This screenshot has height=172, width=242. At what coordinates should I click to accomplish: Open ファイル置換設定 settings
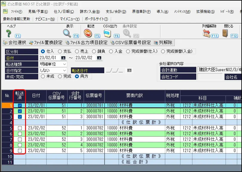[x=46, y=43]
